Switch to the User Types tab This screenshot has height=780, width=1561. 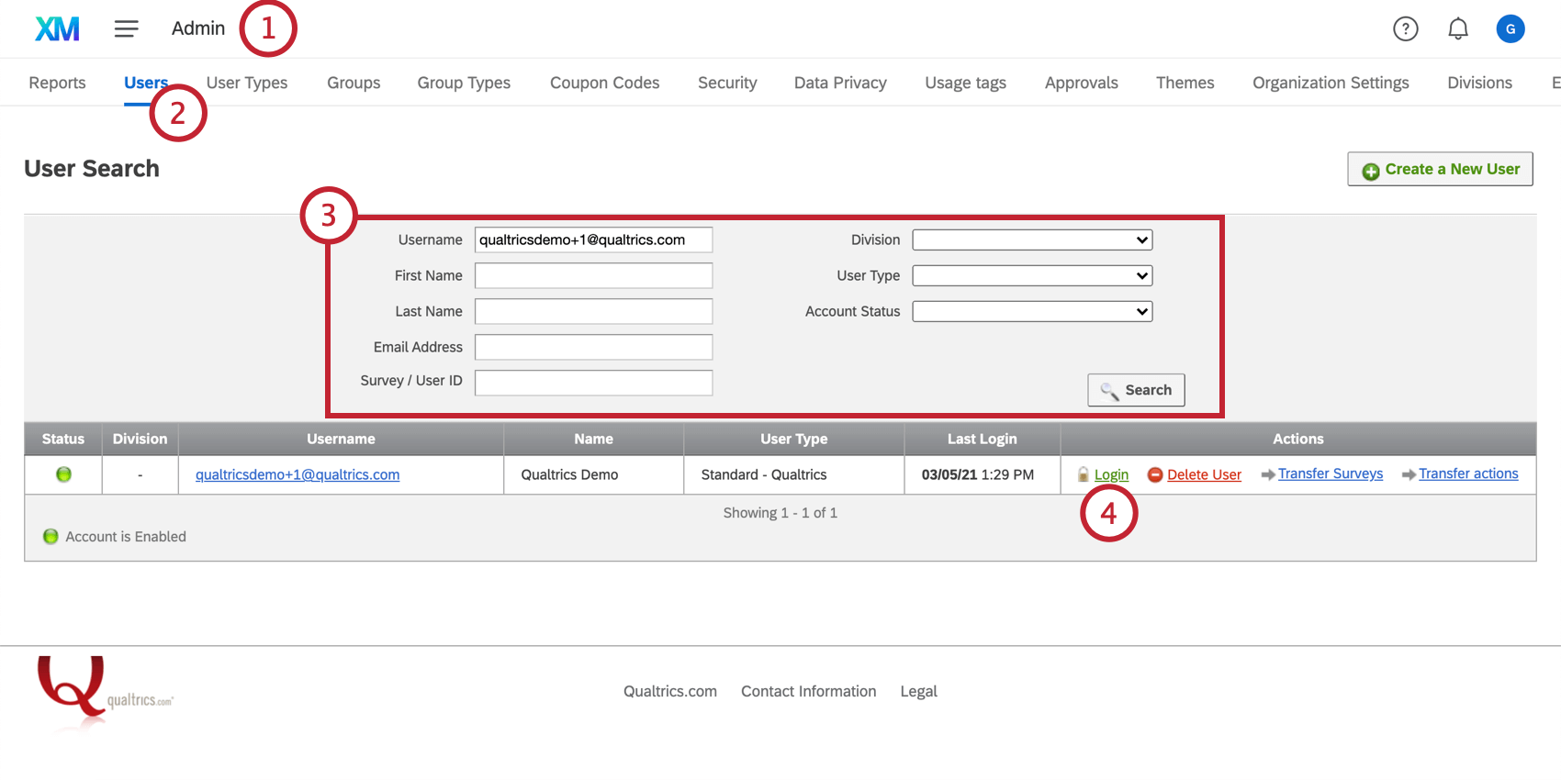tap(246, 83)
